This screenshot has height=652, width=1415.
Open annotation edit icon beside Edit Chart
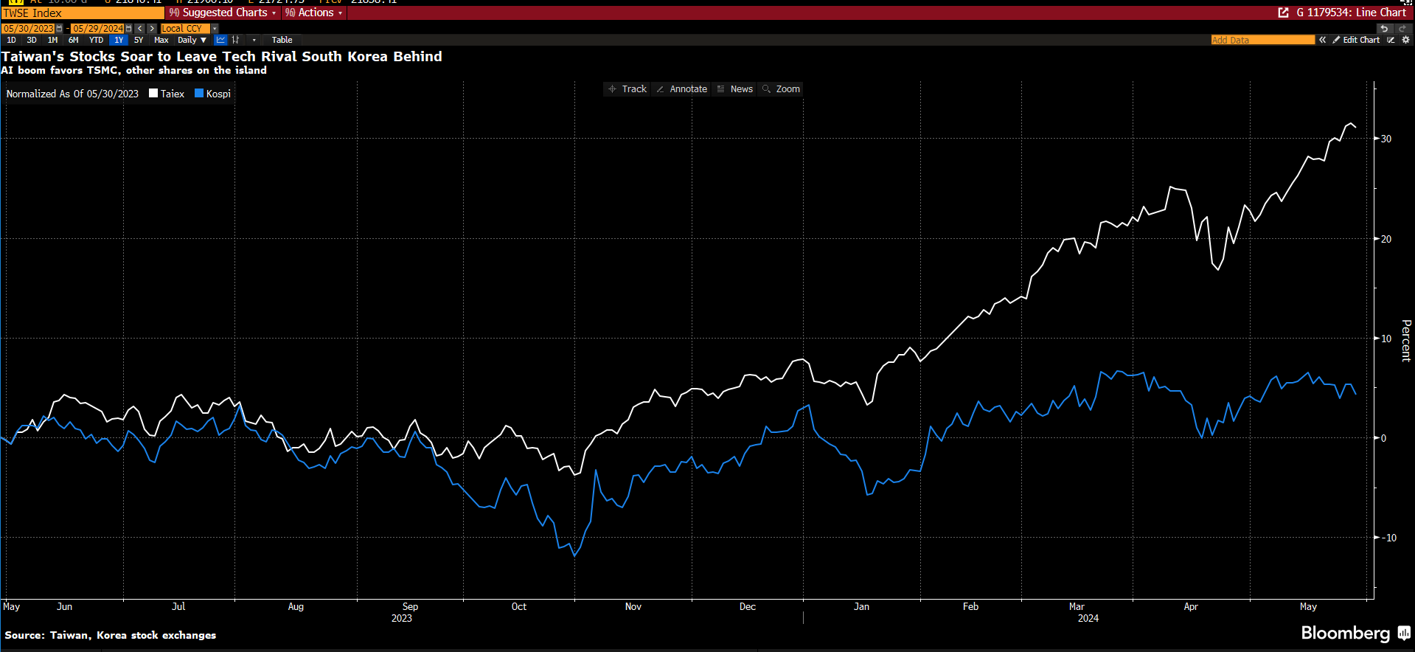click(1391, 40)
